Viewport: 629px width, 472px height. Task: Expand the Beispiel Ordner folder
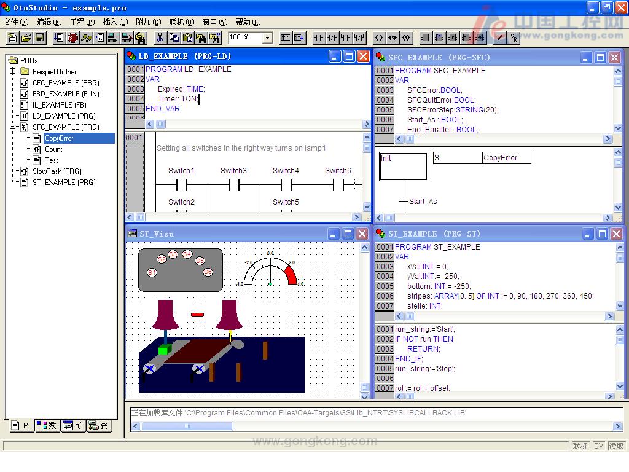[x=12, y=72]
